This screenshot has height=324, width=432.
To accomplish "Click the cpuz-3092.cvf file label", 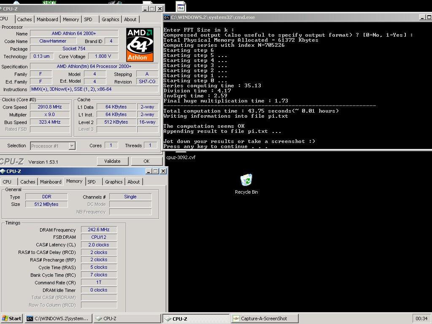I will (x=181, y=157).
